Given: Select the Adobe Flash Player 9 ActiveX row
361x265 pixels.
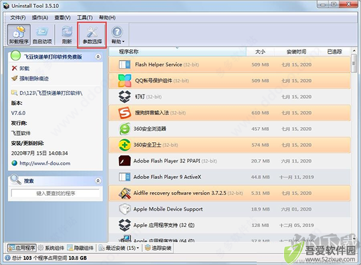Looking at the screenshot, I should click(230, 177).
